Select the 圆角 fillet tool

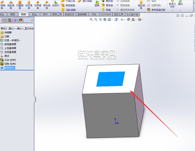tap(97, 4)
